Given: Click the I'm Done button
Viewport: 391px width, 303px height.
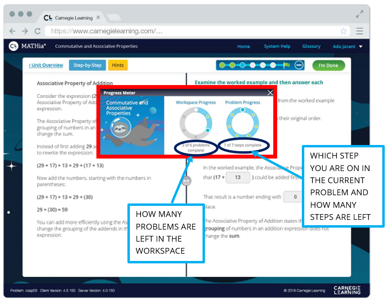Looking at the screenshot, I should click(328, 65).
